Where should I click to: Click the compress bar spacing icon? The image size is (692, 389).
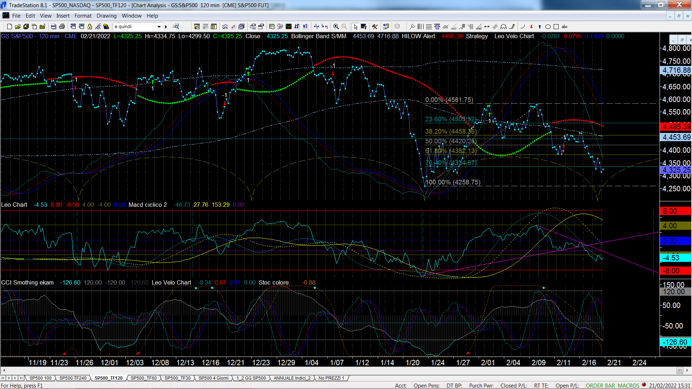[x=316, y=27]
